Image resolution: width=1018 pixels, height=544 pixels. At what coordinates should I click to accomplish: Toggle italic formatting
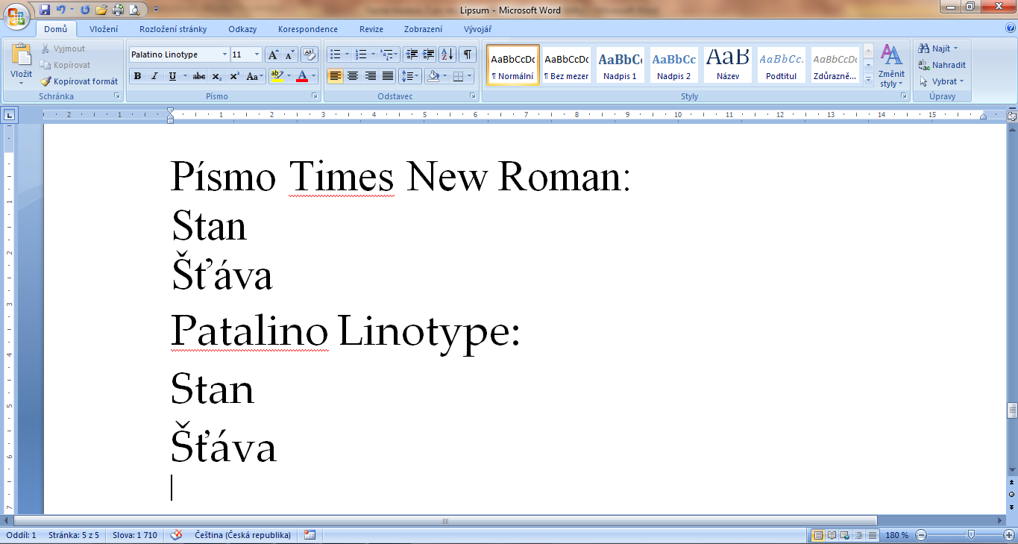[154, 76]
